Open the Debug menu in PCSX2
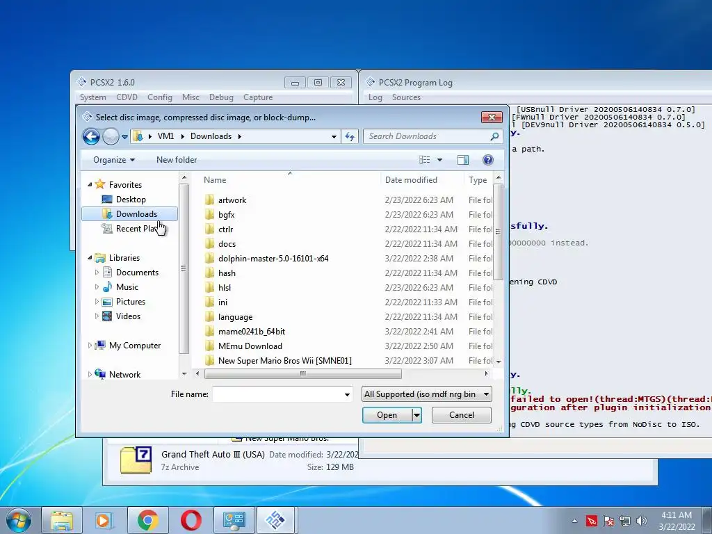 tap(221, 97)
